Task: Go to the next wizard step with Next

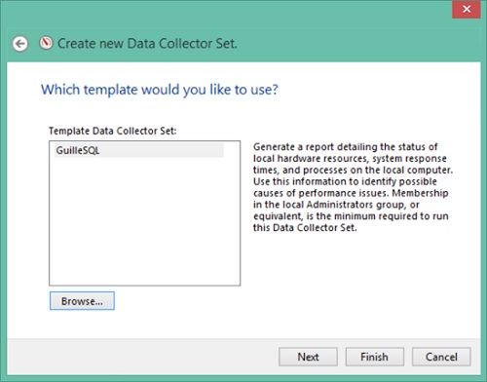Action: tap(308, 357)
